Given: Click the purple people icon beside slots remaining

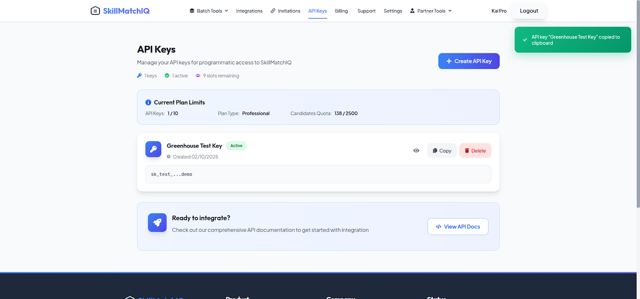Looking at the screenshot, I should click(x=198, y=76).
